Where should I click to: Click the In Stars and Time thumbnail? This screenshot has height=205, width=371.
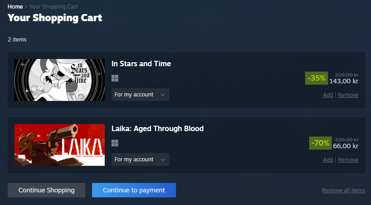tap(60, 80)
